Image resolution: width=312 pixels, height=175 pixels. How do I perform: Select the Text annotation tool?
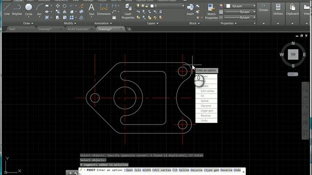point(92,10)
